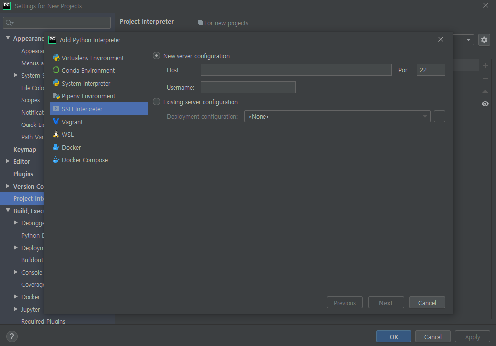The height and width of the screenshot is (346, 496).
Task: Open the Project Interpreter dropdown arrow
Action: pyautogui.click(x=468, y=40)
